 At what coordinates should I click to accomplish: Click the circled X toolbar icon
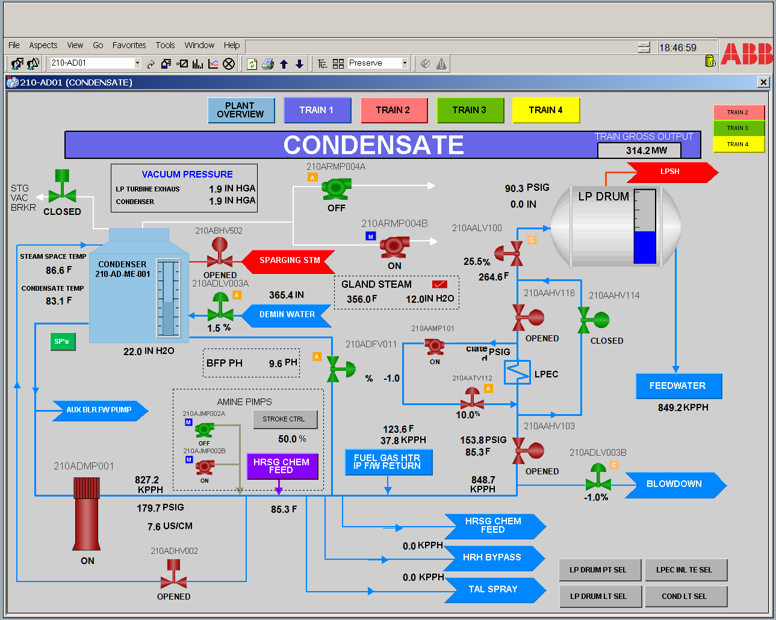(x=229, y=64)
